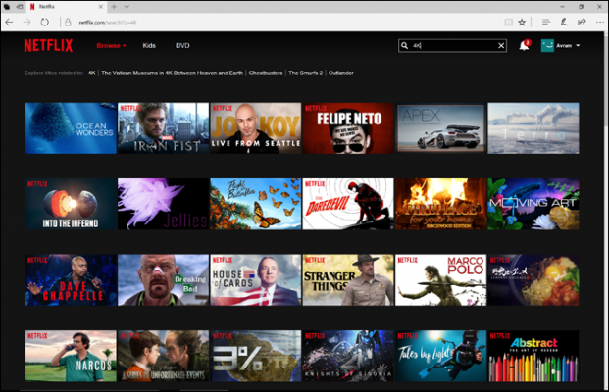Screen dimensions: 609x392
Task: Open a new tab with plus button
Action: (114, 7)
